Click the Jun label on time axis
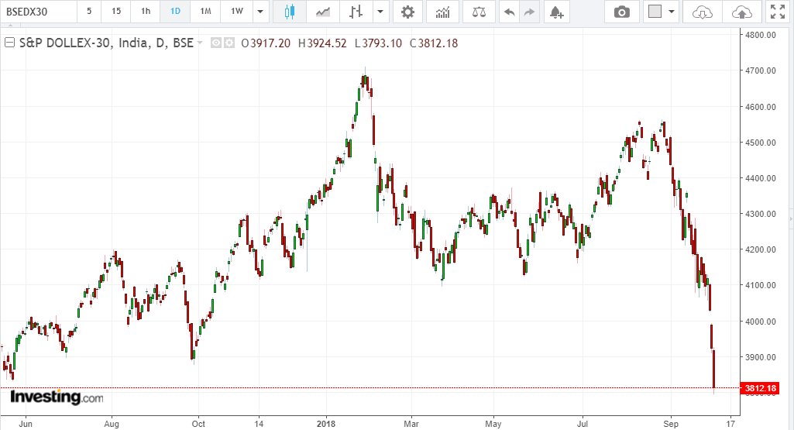Image resolution: width=794 pixels, height=430 pixels. point(26,424)
